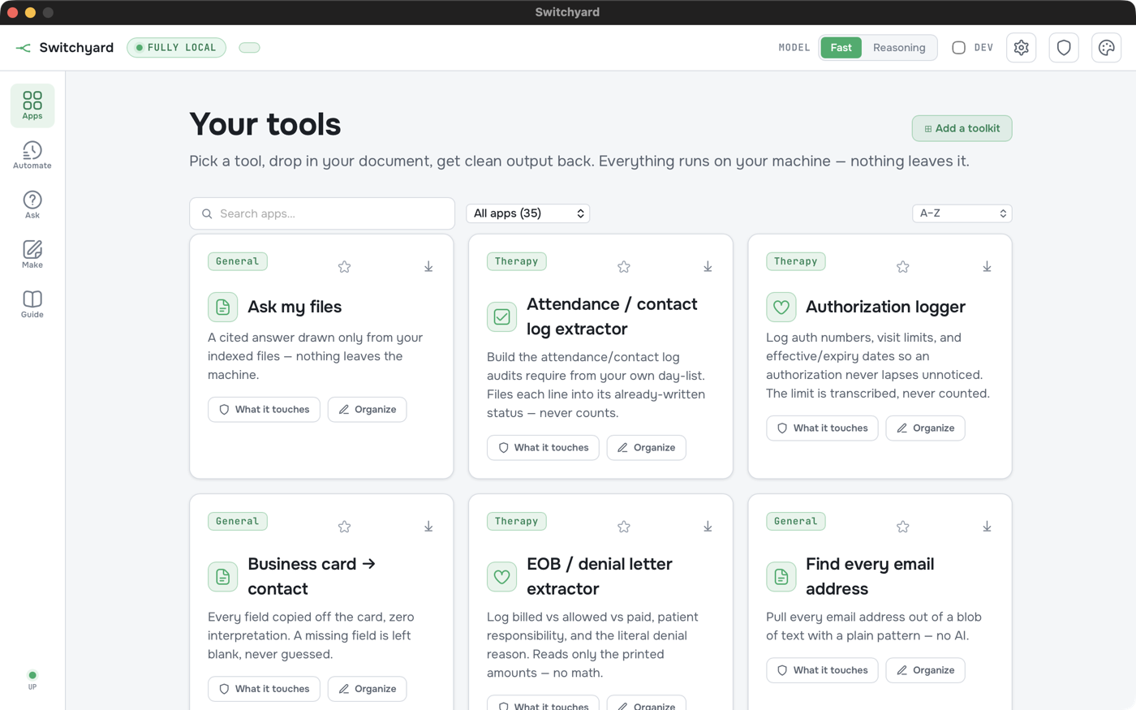Organize the Ask my files tool
1136x710 pixels.
368,410
